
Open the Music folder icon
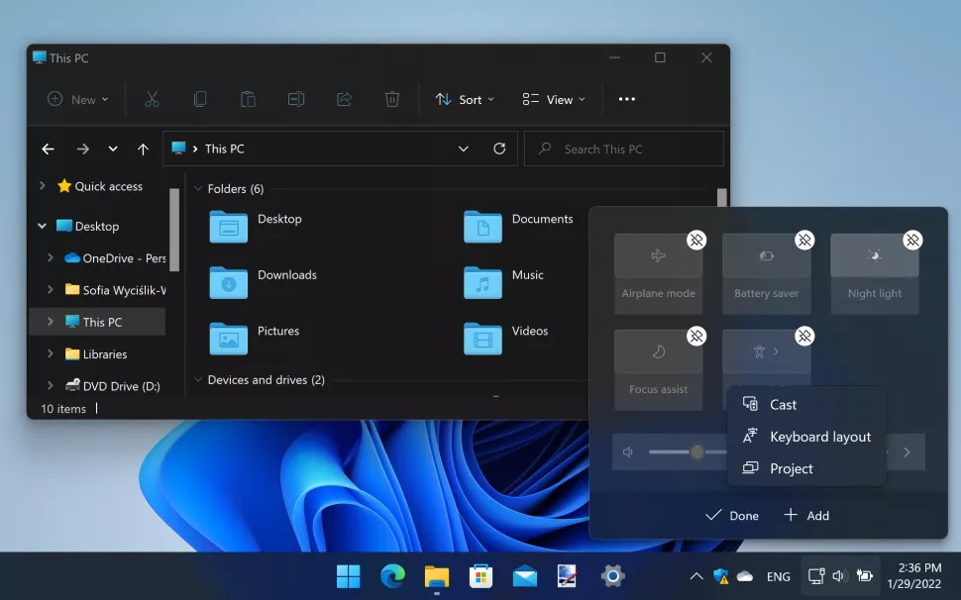pos(482,282)
